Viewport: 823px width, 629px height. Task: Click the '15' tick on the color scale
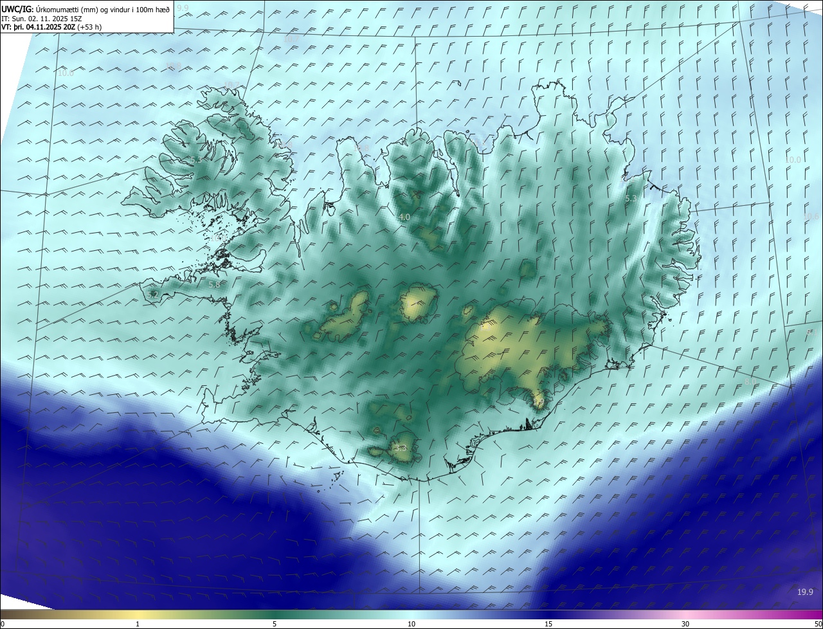[548, 624]
